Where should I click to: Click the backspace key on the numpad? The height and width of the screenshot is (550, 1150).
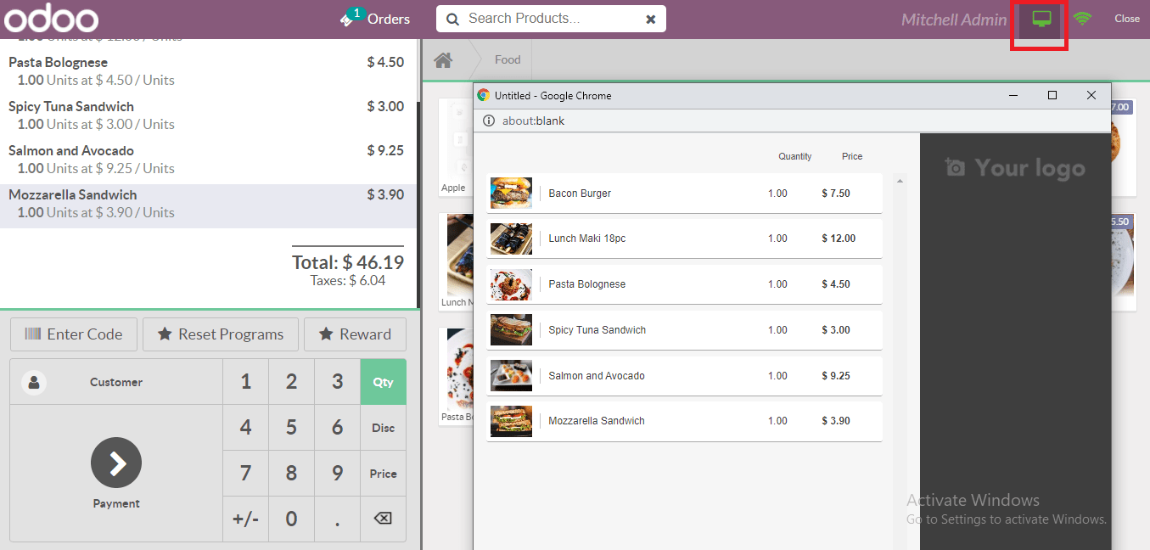pos(383,518)
